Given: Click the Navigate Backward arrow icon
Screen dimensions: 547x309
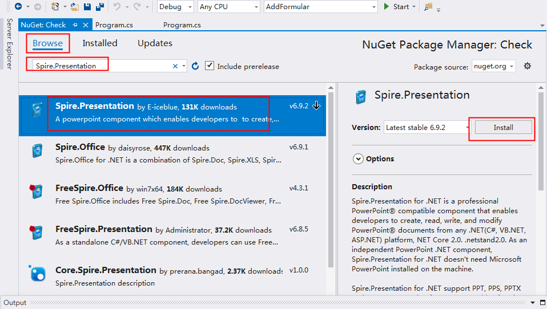Looking at the screenshot, I should click(x=18, y=6).
